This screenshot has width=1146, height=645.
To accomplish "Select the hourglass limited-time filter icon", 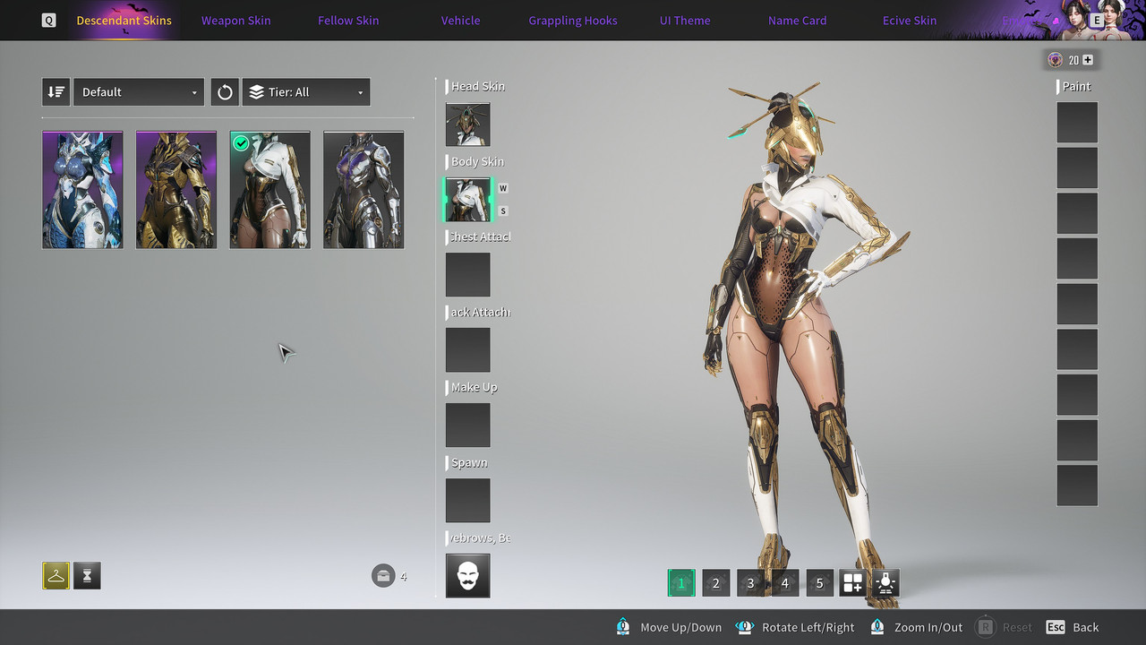I will click(88, 576).
